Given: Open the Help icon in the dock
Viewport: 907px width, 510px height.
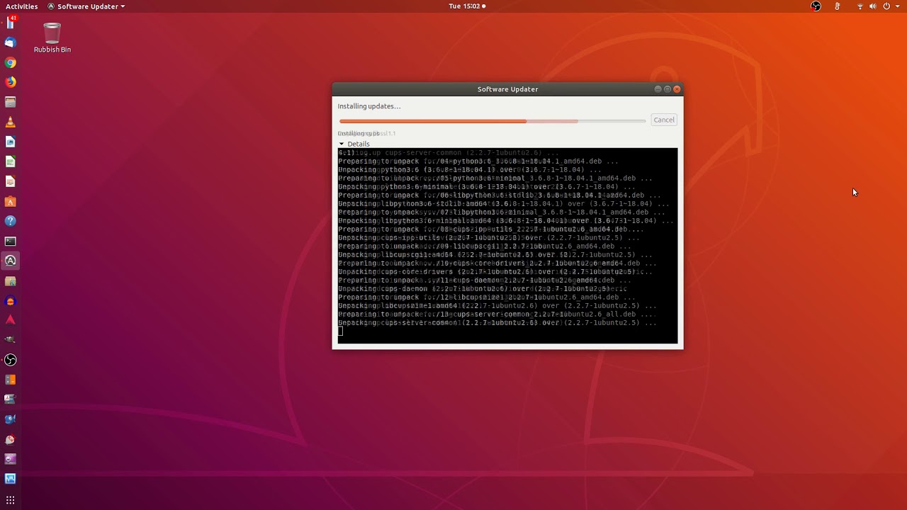Looking at the screenshot, I should click(x=10, y=221).
